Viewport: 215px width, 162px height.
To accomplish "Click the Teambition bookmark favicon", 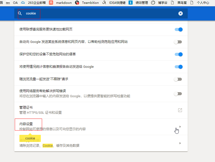I will (x=77, y=3).
